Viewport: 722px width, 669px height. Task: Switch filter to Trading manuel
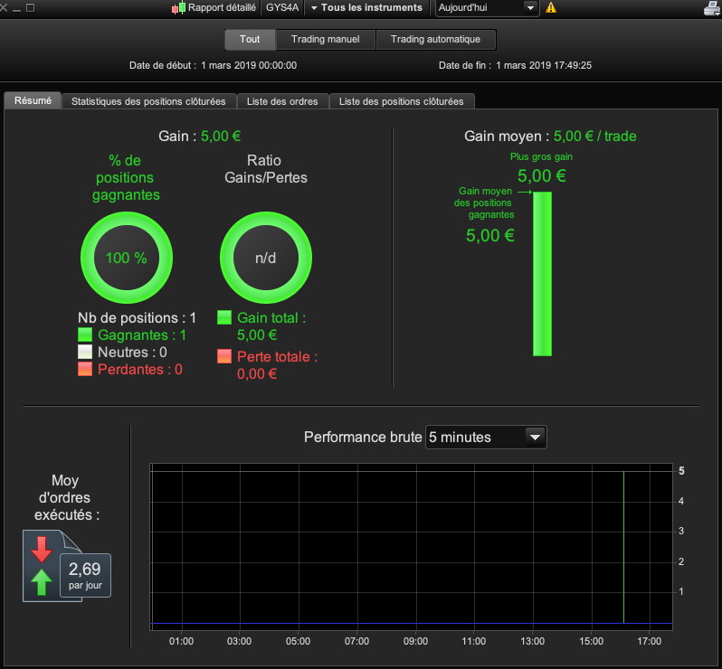326,40
